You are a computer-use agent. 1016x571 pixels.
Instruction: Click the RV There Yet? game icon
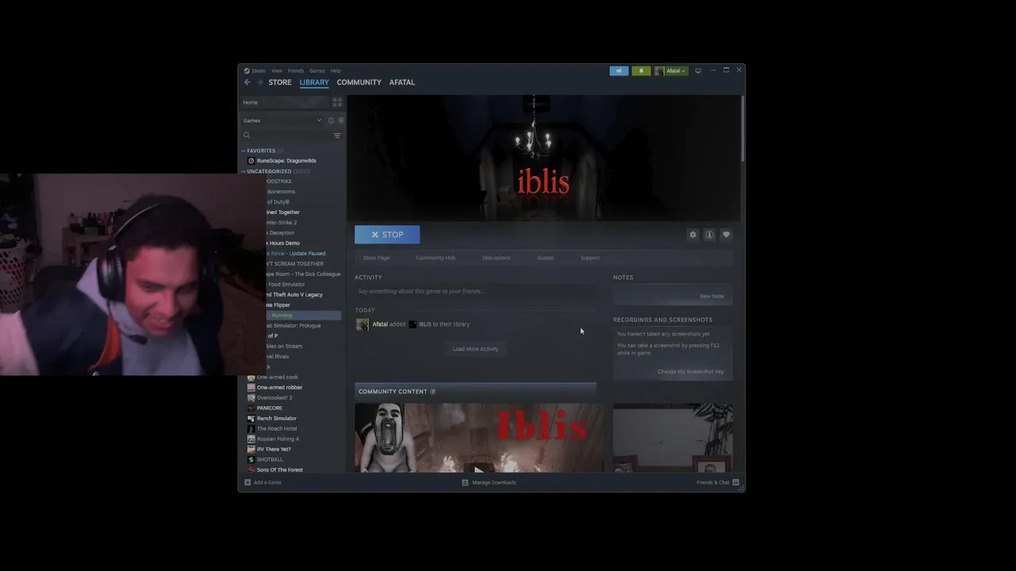click(252, 450)
